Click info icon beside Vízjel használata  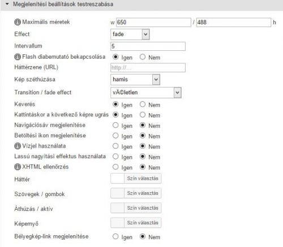click(x=18, y=146)
